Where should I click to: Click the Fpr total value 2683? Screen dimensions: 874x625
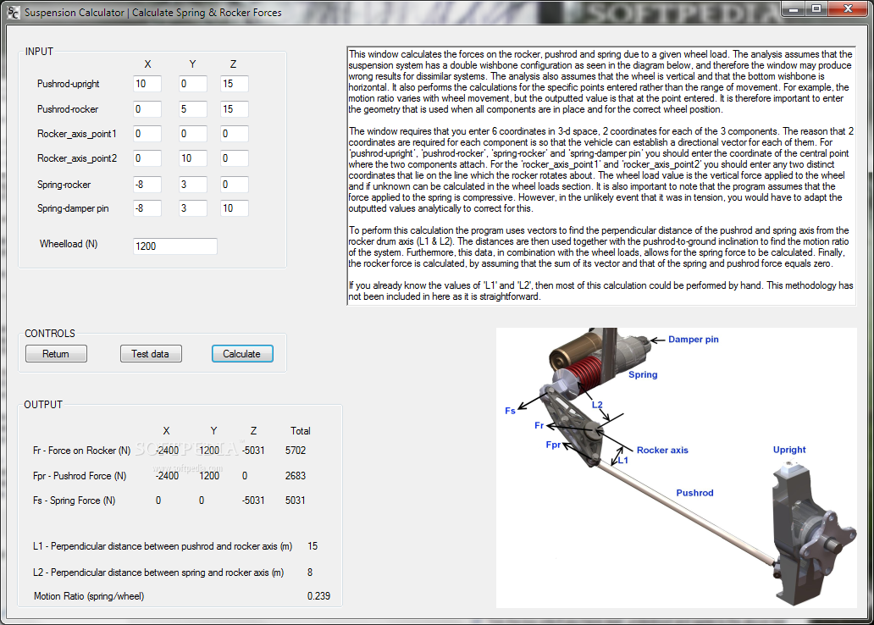296,476
